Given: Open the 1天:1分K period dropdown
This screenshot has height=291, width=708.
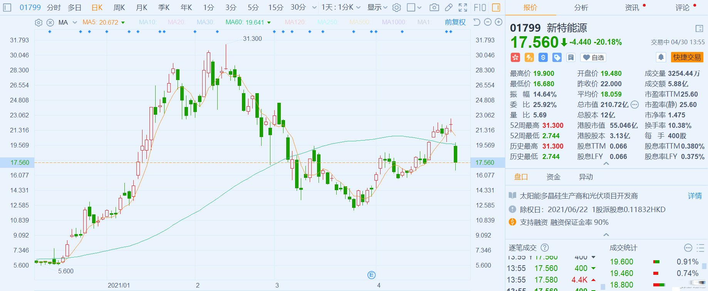Looking at the screenshot, I should tap(341, 7).
